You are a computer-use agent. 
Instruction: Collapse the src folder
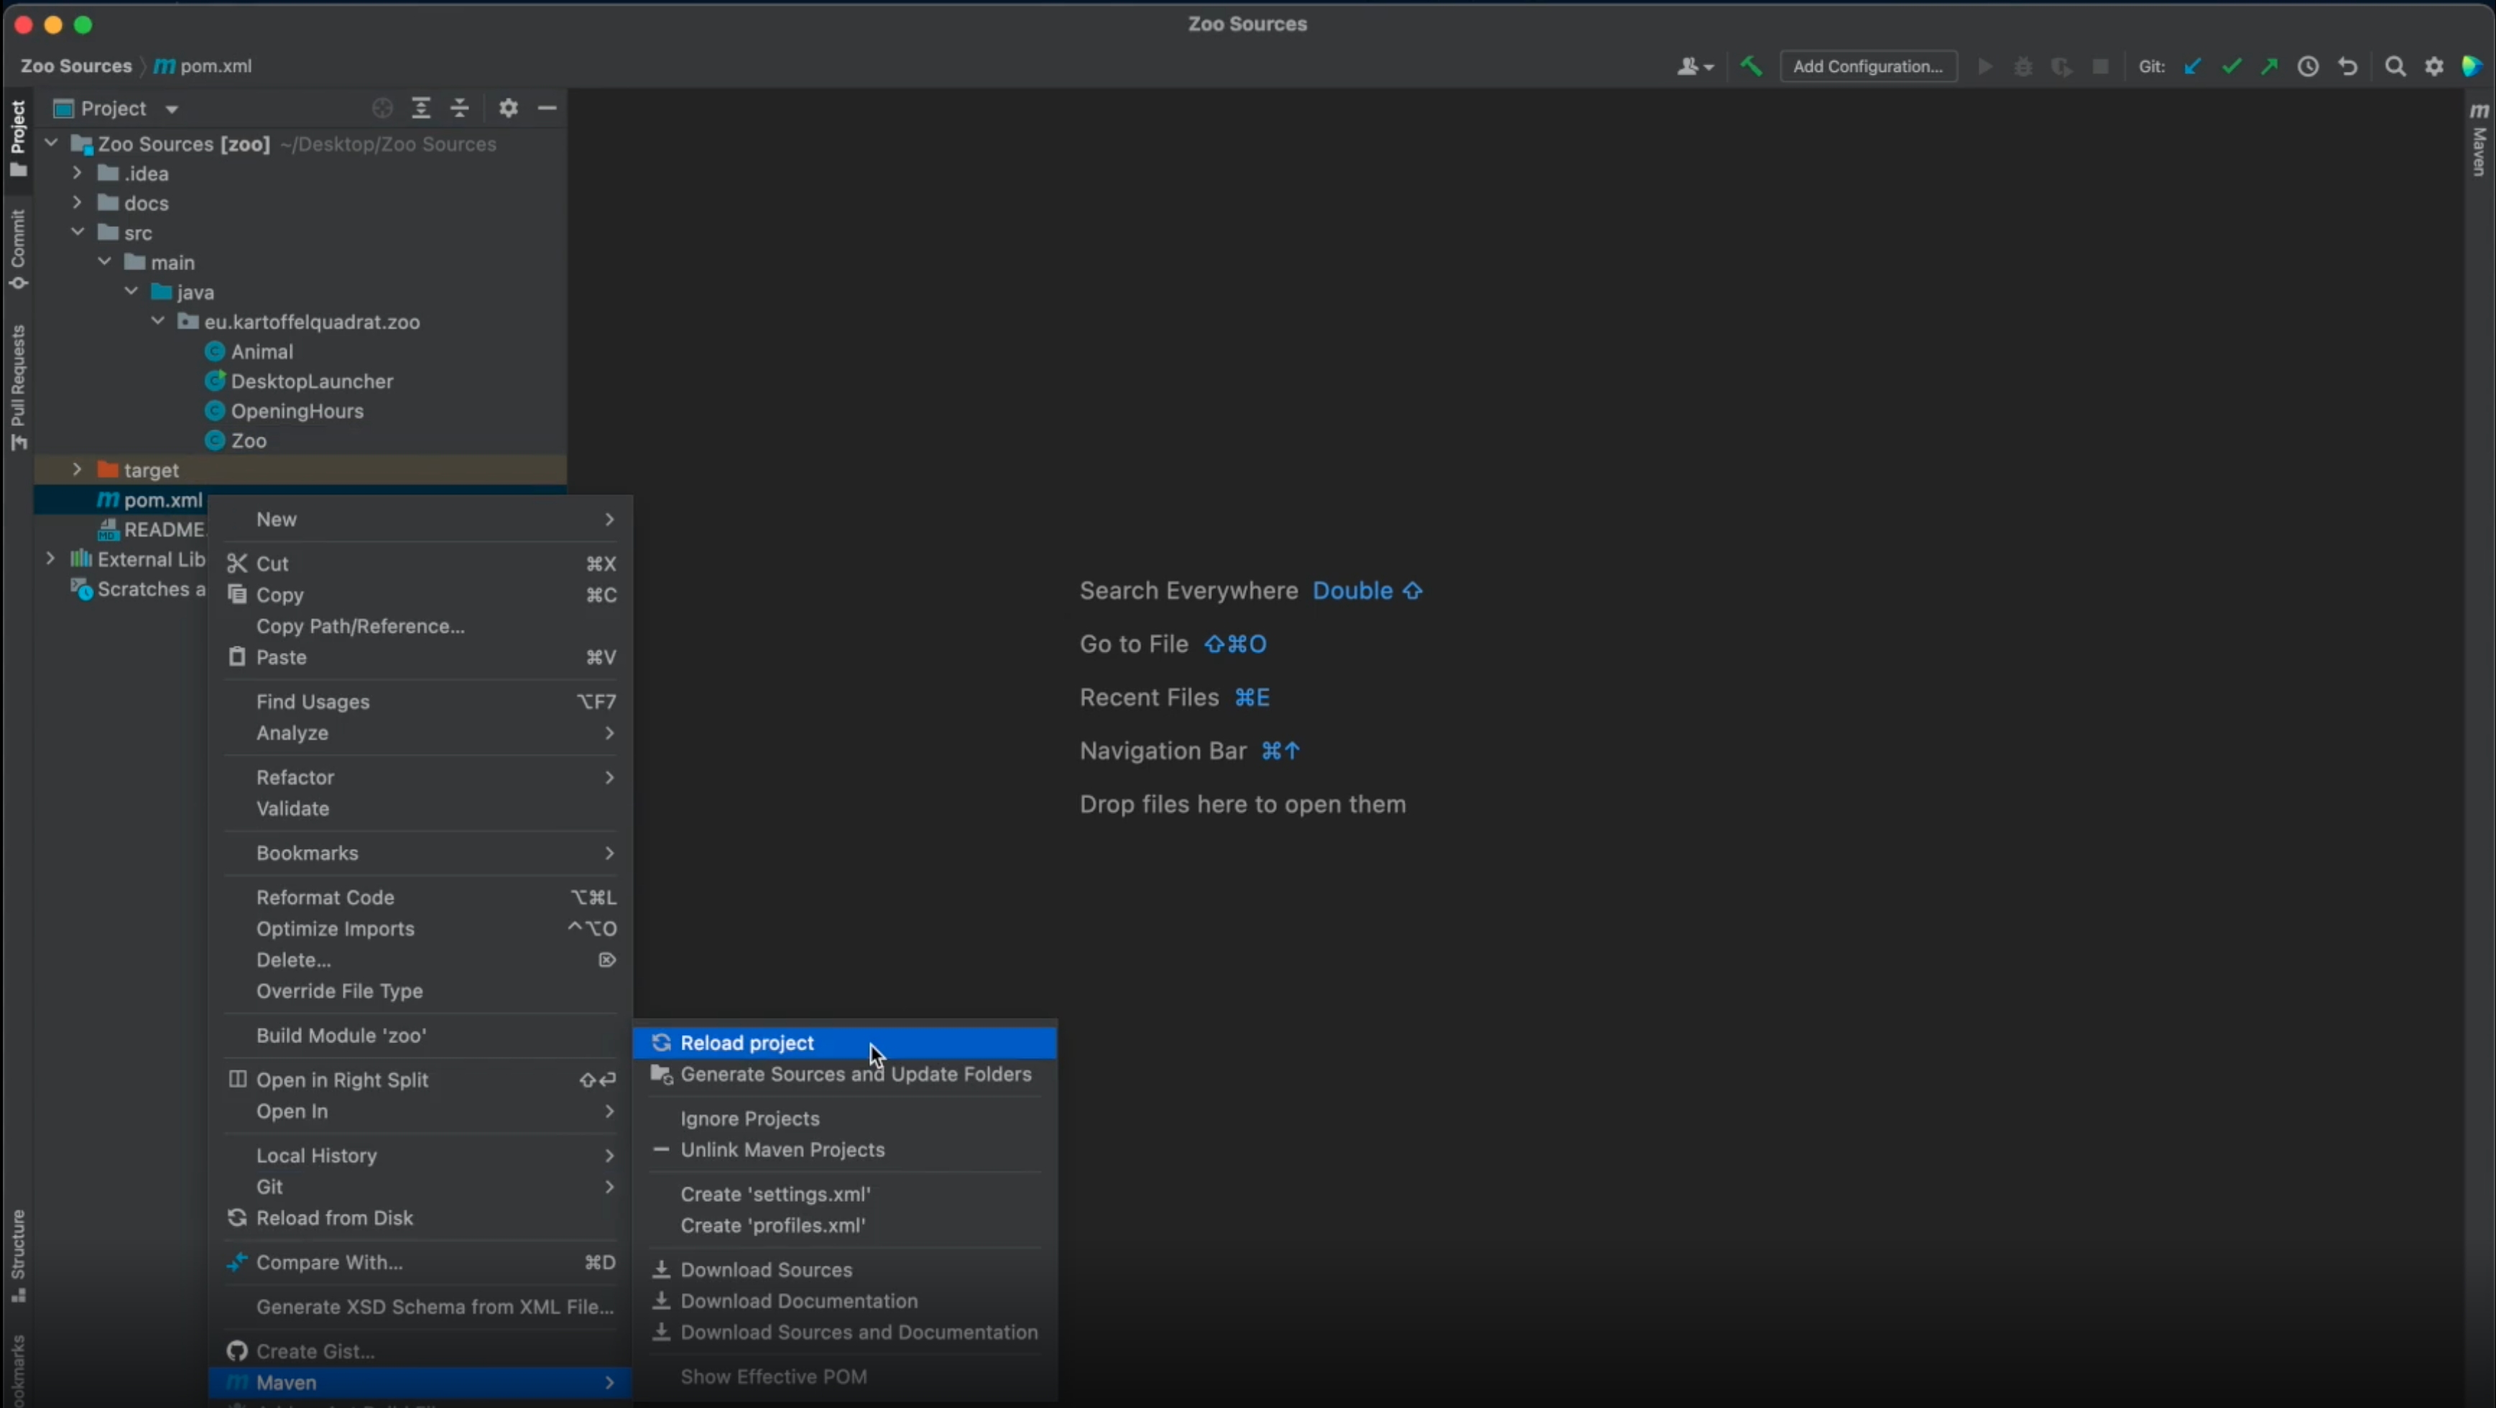(78, 233)
